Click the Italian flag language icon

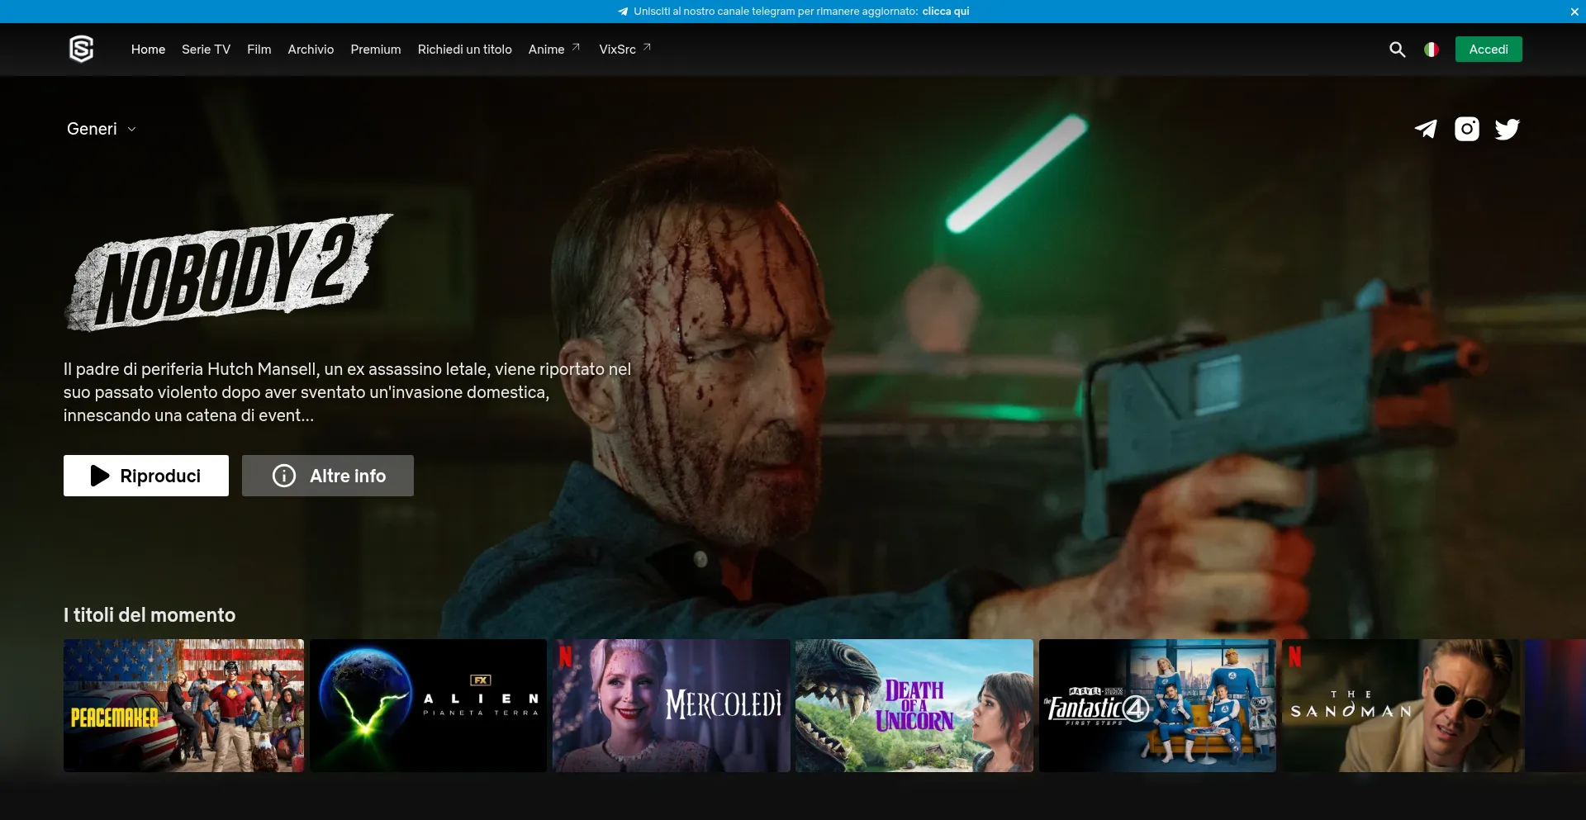tap(1432, 50)
